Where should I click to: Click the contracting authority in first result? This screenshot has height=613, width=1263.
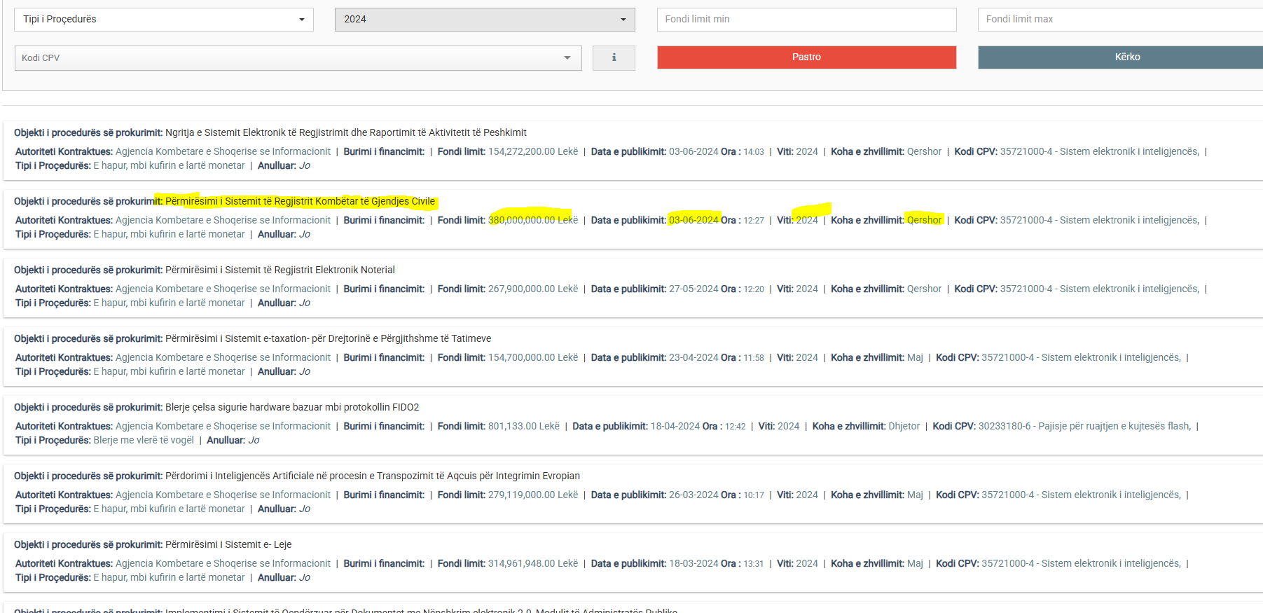pos(223,151)
